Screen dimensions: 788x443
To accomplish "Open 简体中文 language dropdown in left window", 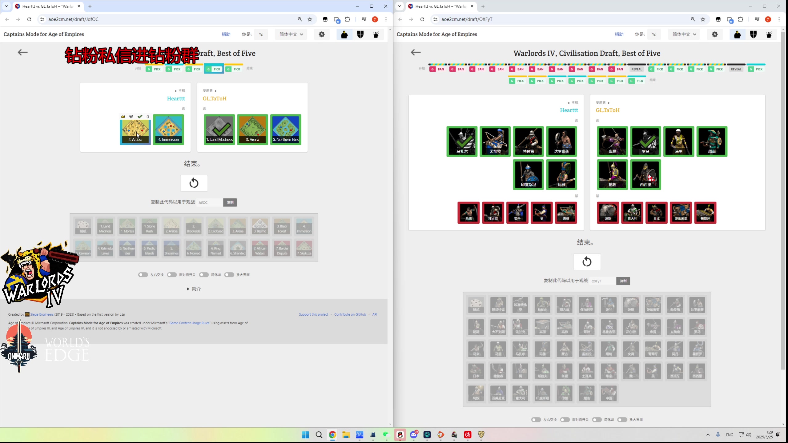I will click(x=291, y=34).
